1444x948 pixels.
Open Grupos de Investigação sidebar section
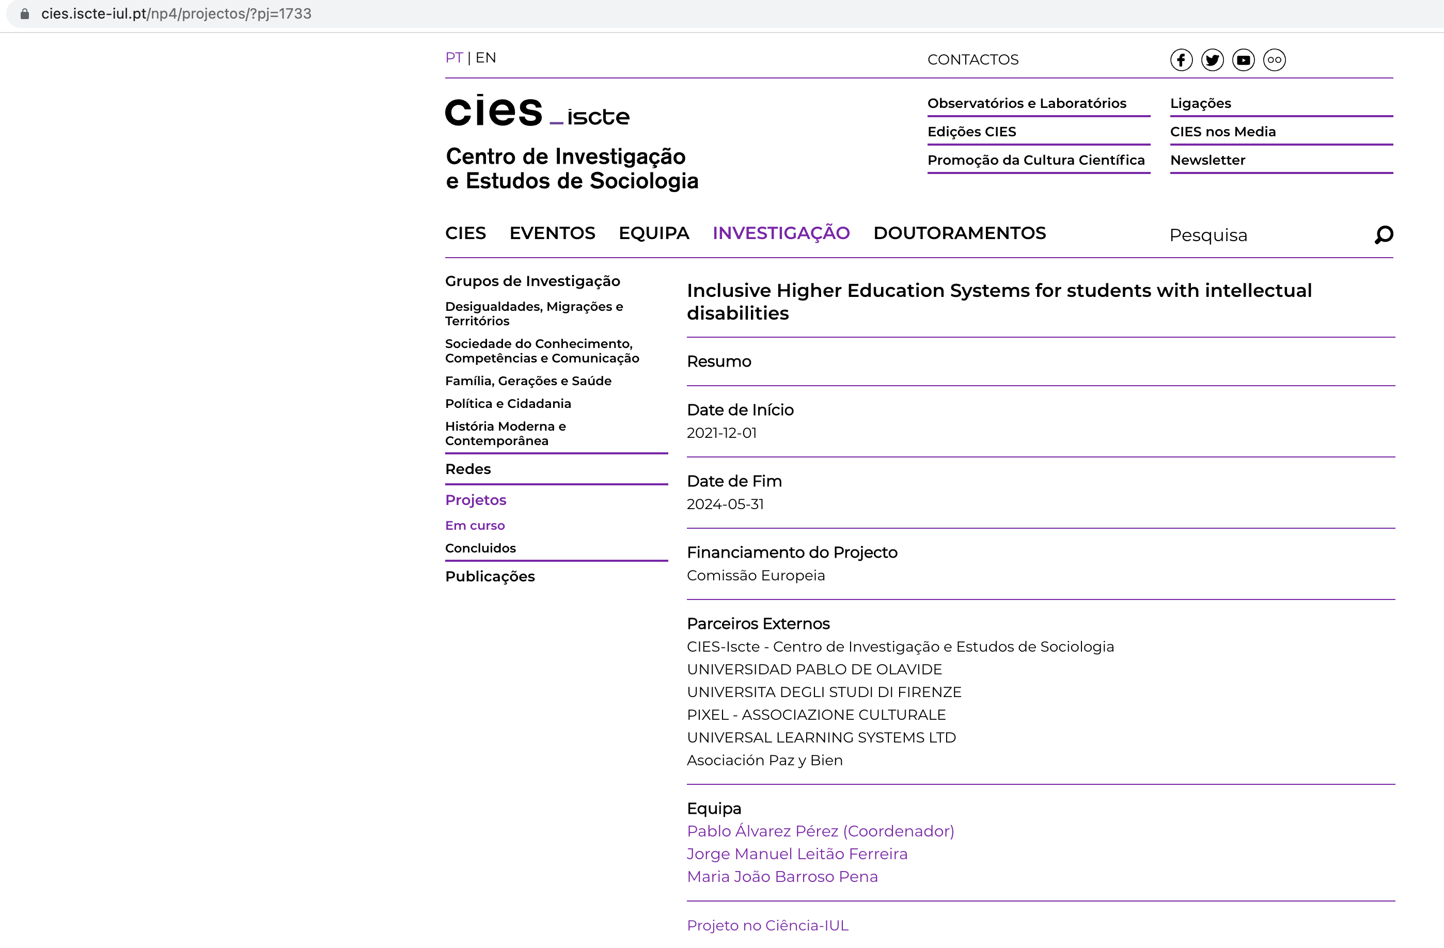point(532,281)
